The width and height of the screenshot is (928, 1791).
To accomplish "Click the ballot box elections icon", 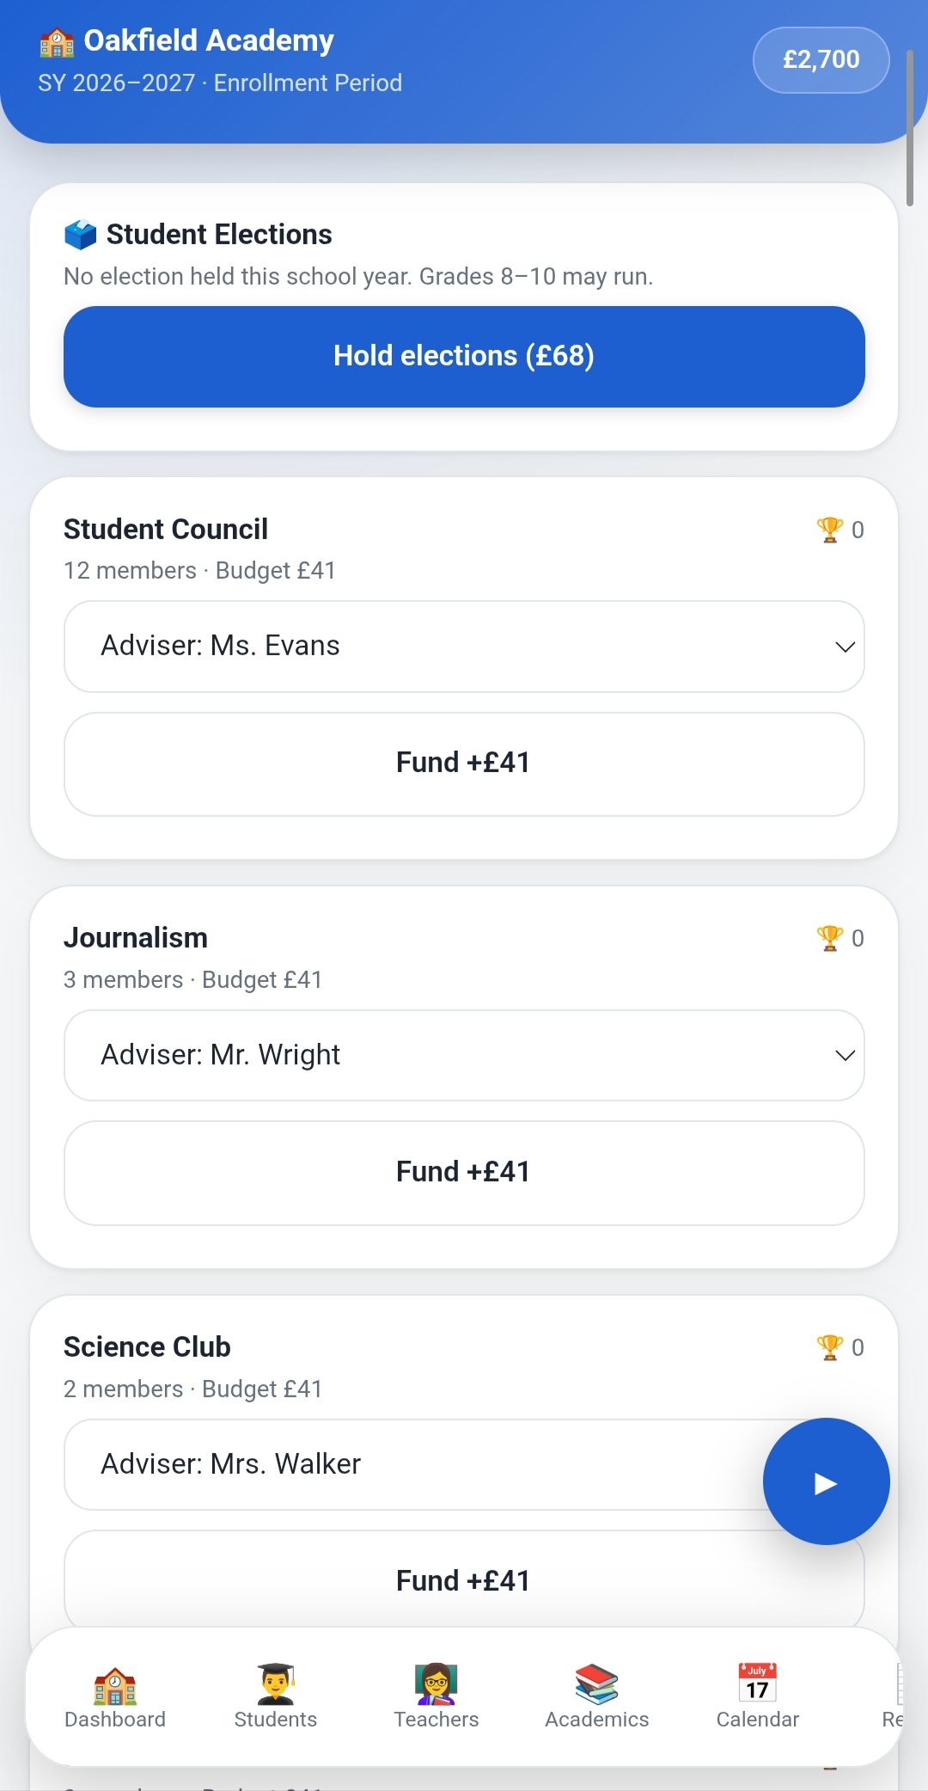I will point(81,235).
